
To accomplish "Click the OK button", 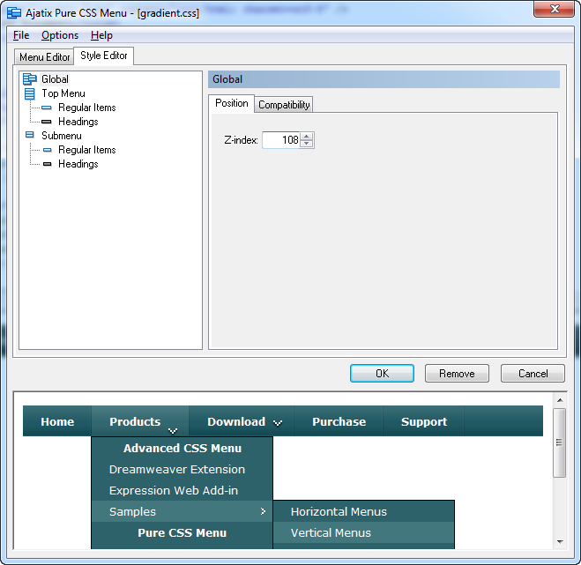I will [382, 373].
